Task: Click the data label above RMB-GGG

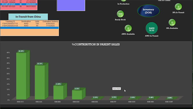Action: click(x=133, y=97)
